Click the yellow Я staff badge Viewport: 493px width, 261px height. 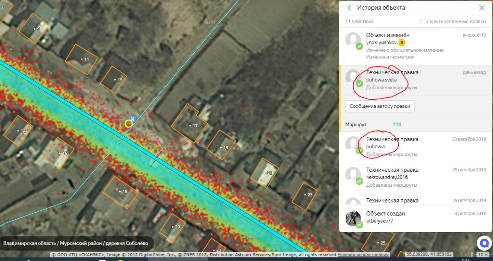(402, 42)
